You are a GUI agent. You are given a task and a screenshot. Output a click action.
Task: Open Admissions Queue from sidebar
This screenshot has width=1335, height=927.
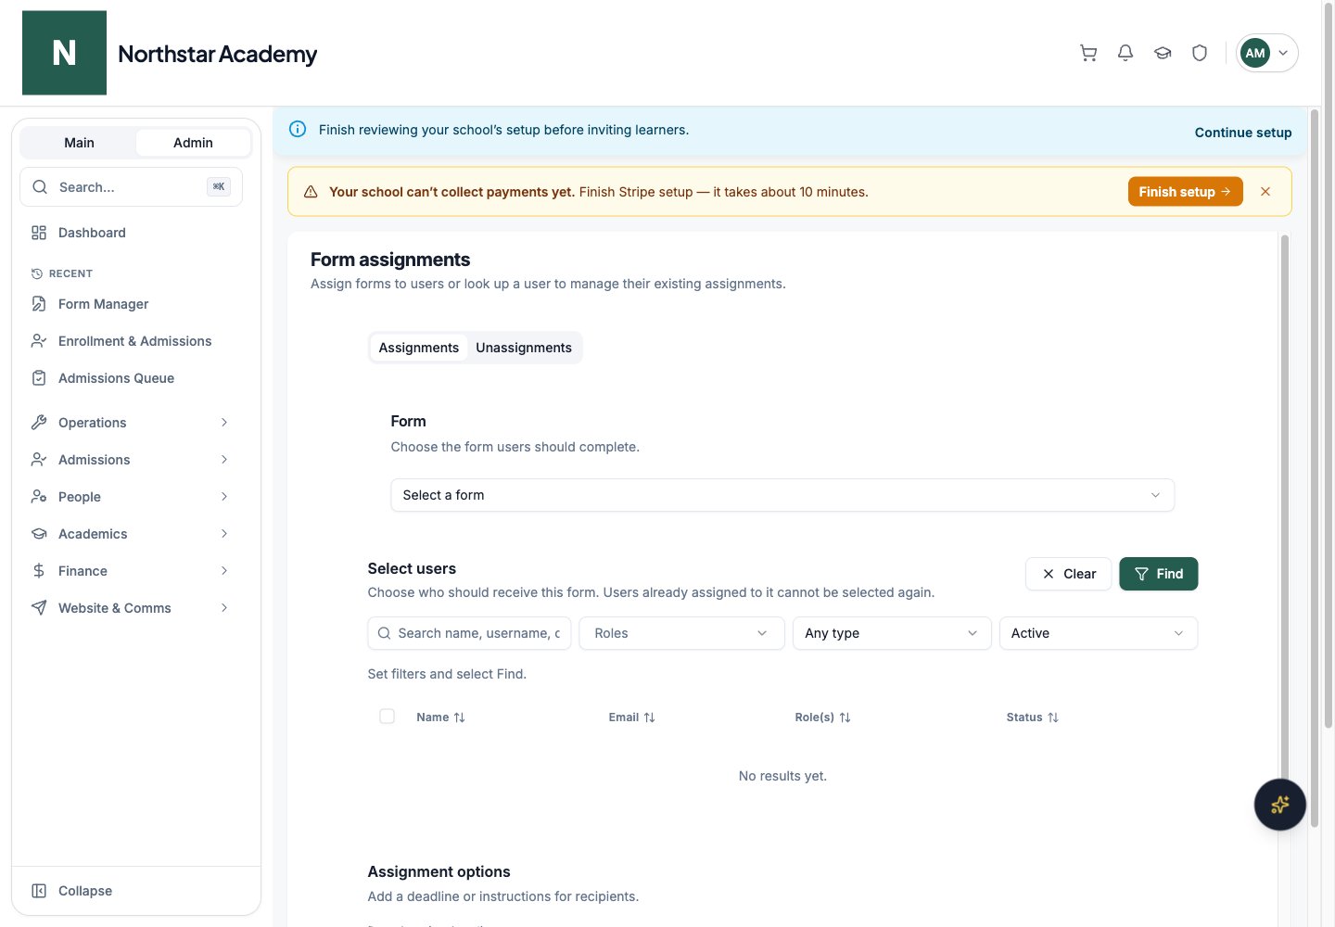point(131,378)
